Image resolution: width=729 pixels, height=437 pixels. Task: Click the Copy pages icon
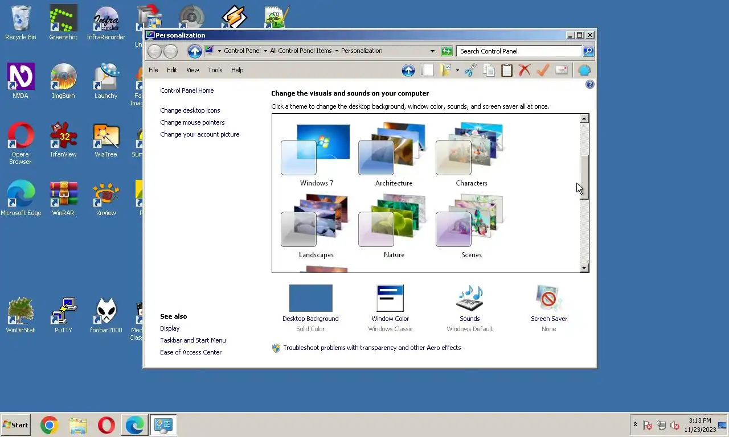[489, 70]
